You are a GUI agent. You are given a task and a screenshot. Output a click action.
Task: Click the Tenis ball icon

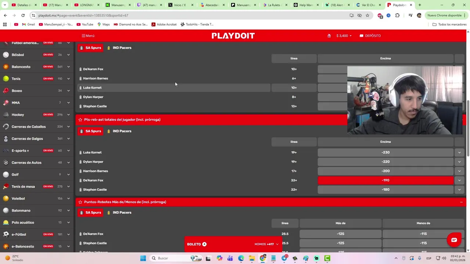click(6, 78)
